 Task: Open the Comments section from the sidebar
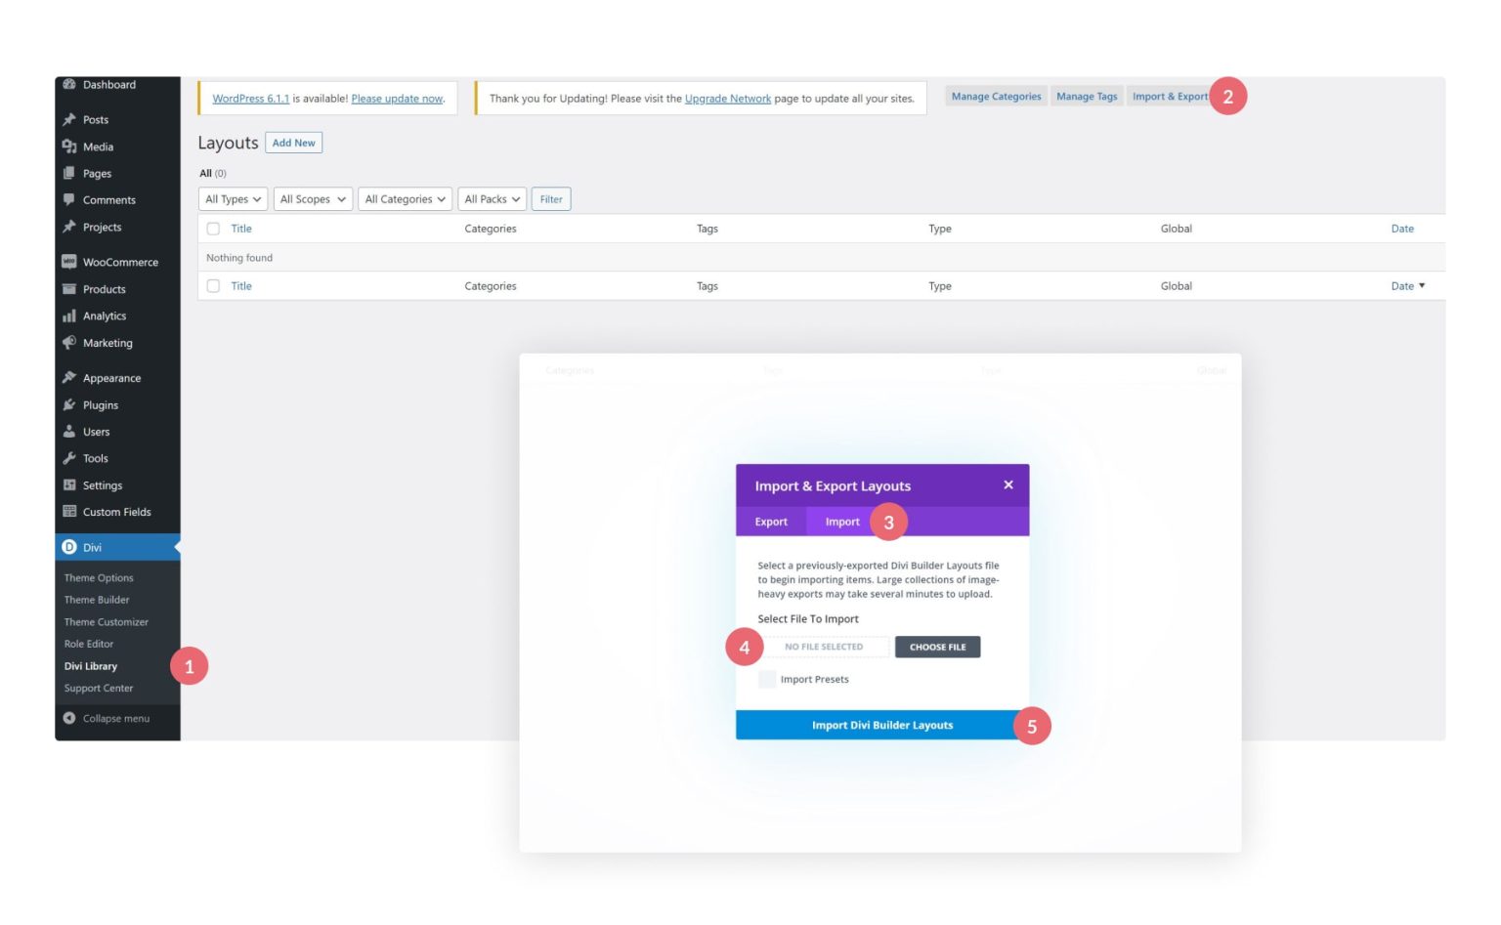107,199
